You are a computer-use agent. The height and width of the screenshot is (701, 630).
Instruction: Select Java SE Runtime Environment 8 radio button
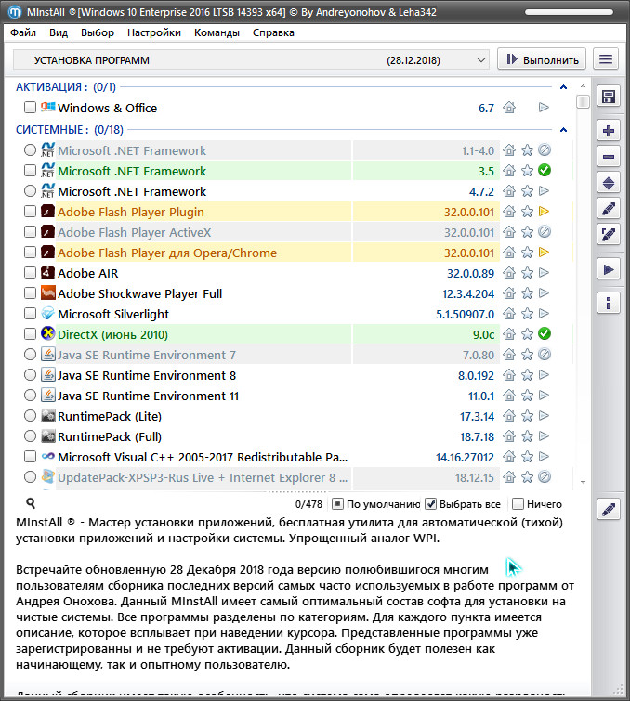(x=31, y=376)
